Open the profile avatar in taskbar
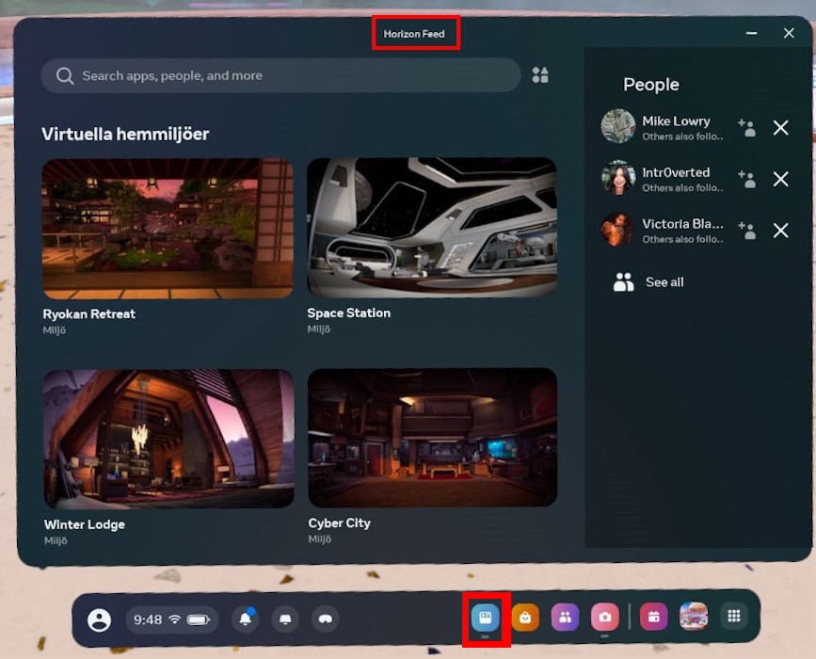Screen dimensions: 816x659 tap(99, 619)
